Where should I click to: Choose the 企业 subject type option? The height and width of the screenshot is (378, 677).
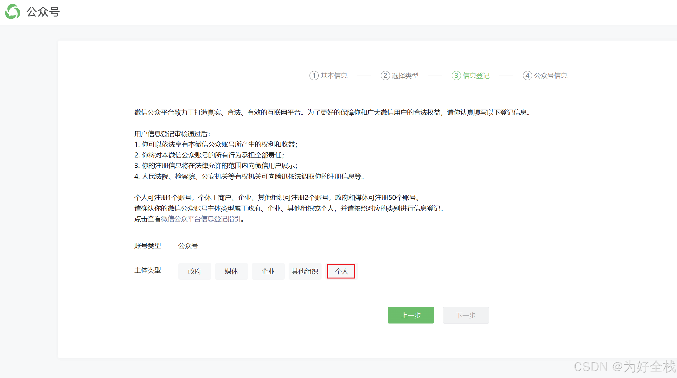[268, 271]
